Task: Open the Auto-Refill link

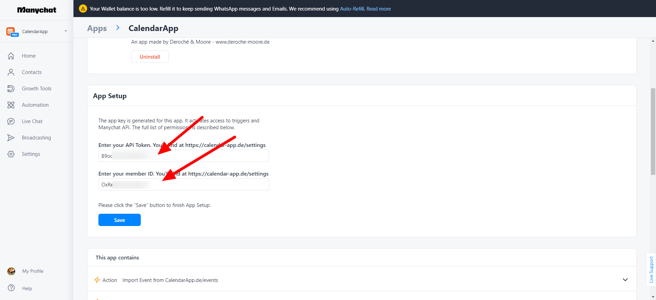Action: [x=352, y=9]
